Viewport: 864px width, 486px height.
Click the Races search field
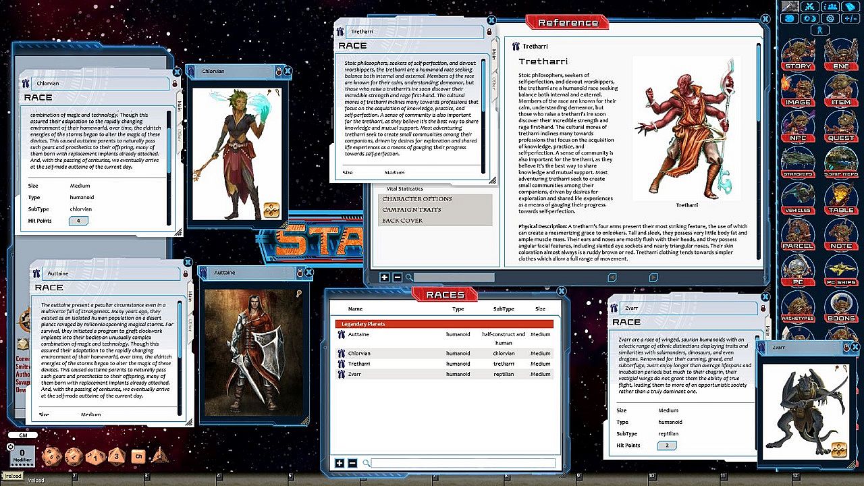462,463
